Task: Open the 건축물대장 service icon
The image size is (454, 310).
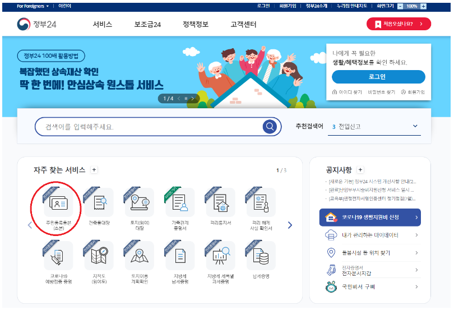Action: [99, 203]
